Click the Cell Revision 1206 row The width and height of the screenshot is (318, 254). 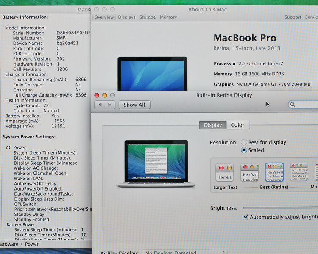[x=40, y=69]
